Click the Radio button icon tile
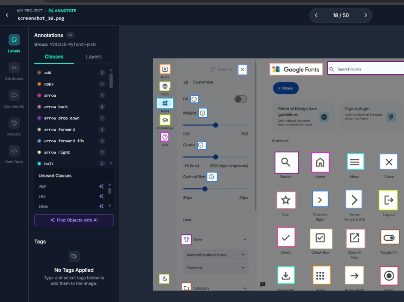 pos(389,276)
